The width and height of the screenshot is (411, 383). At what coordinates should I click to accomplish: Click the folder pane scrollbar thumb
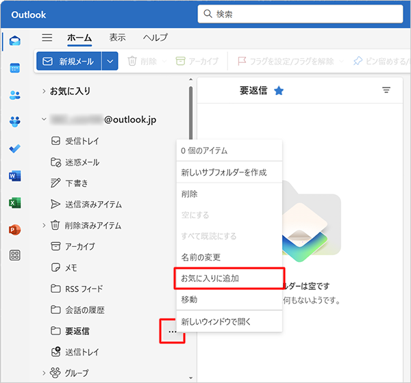point(191,113)
